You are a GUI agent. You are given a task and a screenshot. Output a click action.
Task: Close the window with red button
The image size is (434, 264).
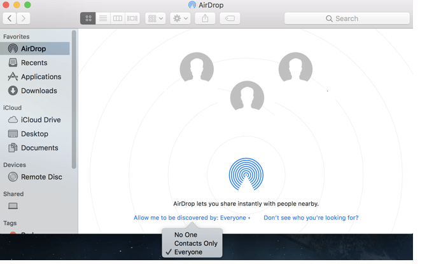tap(6, 4)
